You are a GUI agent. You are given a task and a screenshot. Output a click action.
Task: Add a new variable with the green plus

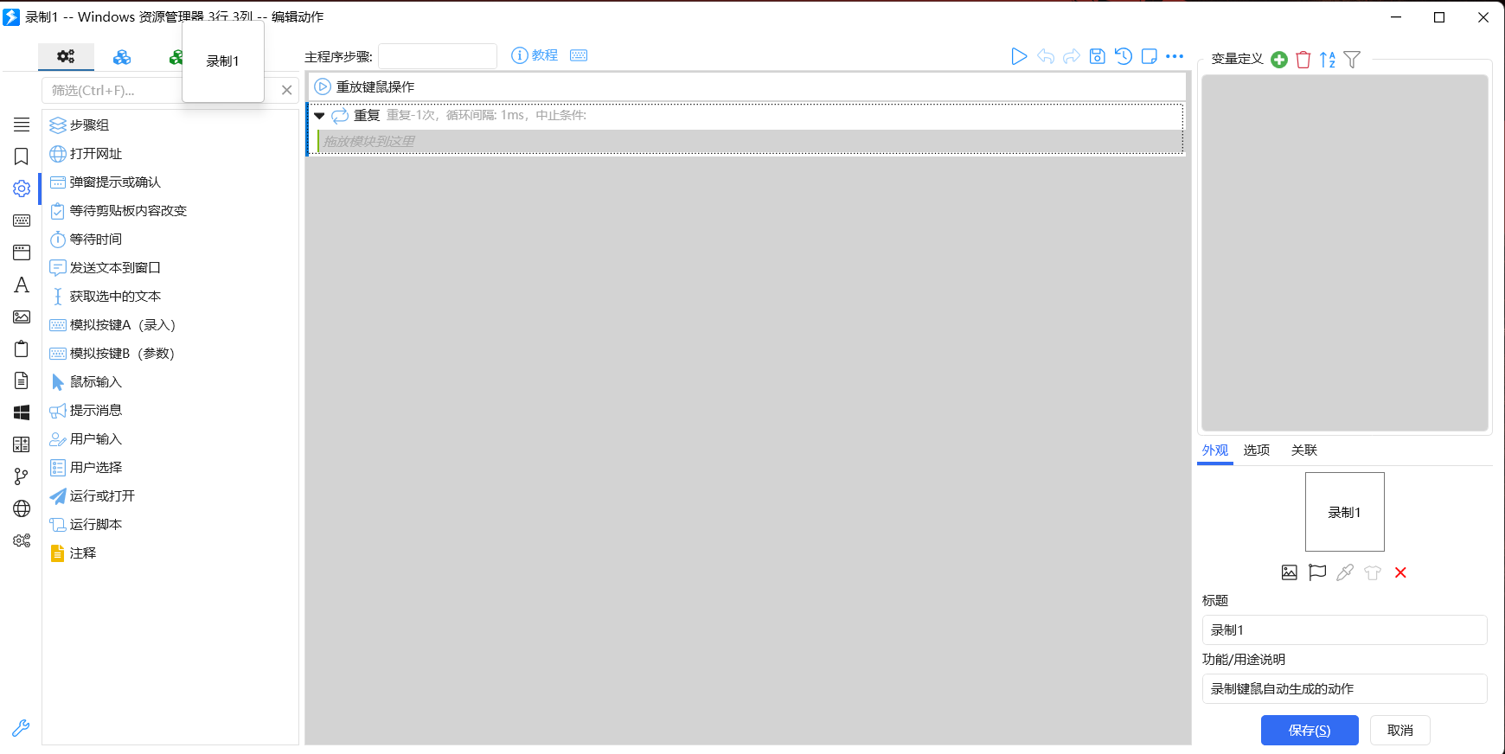[x=1279, y=60]
